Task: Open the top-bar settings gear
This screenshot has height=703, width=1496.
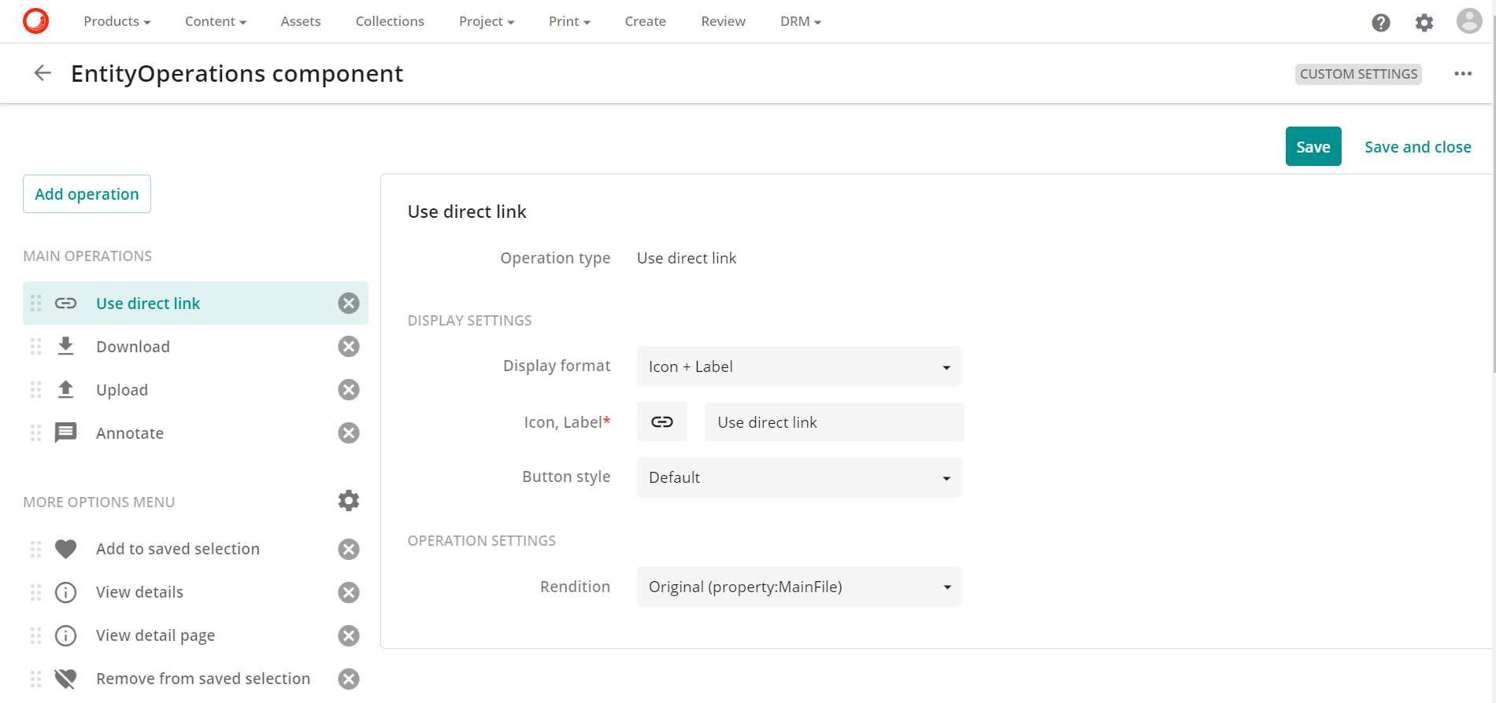Action: pos(1424,23)
